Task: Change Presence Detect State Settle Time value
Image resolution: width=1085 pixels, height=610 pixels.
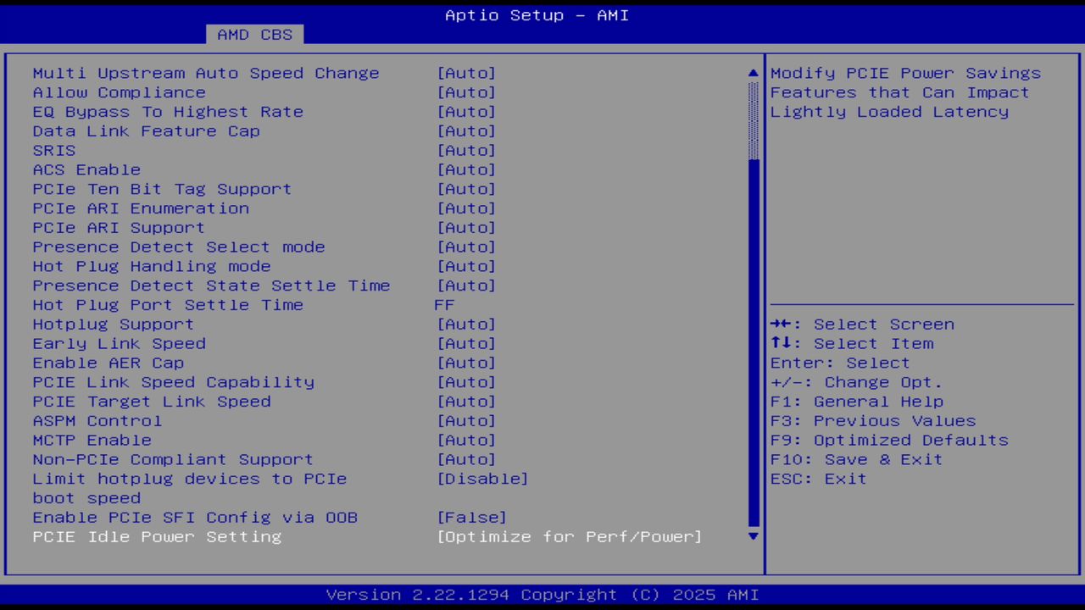Action: click(466, 286)
